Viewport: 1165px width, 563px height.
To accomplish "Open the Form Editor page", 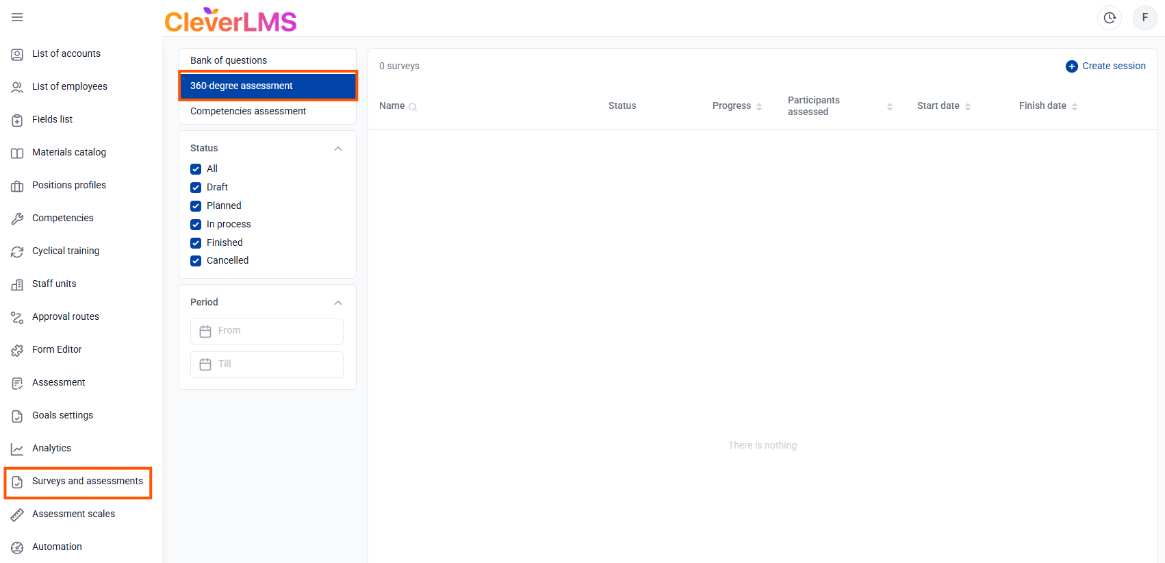I will 57,349.
